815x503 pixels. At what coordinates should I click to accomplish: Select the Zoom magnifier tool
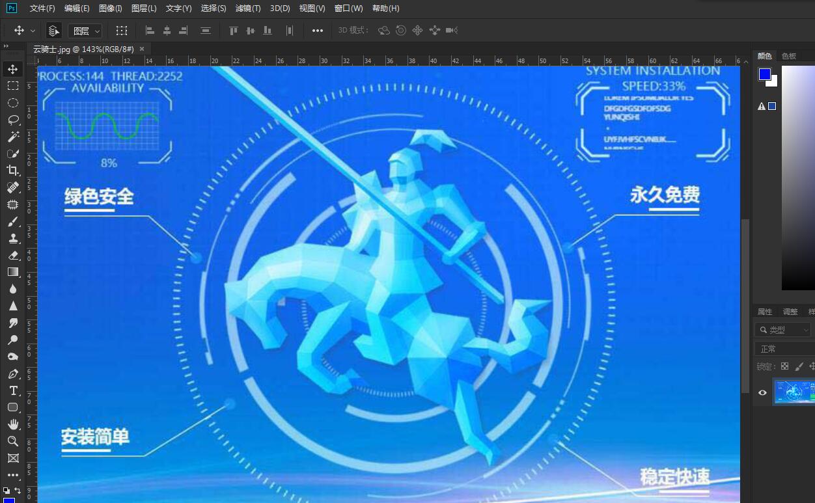(13, 441)
